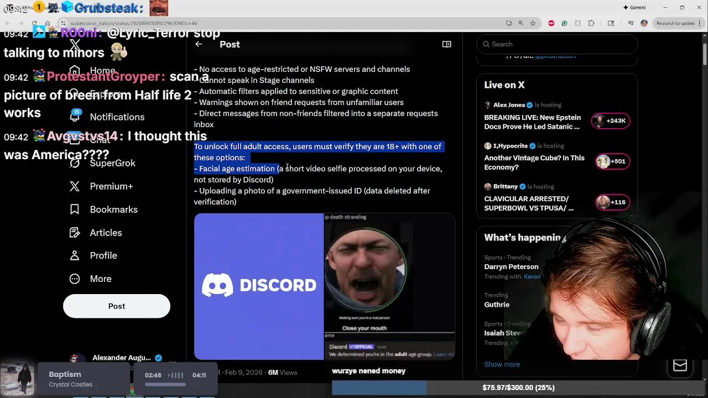Go back using the Post back arrow

(199, 44)
